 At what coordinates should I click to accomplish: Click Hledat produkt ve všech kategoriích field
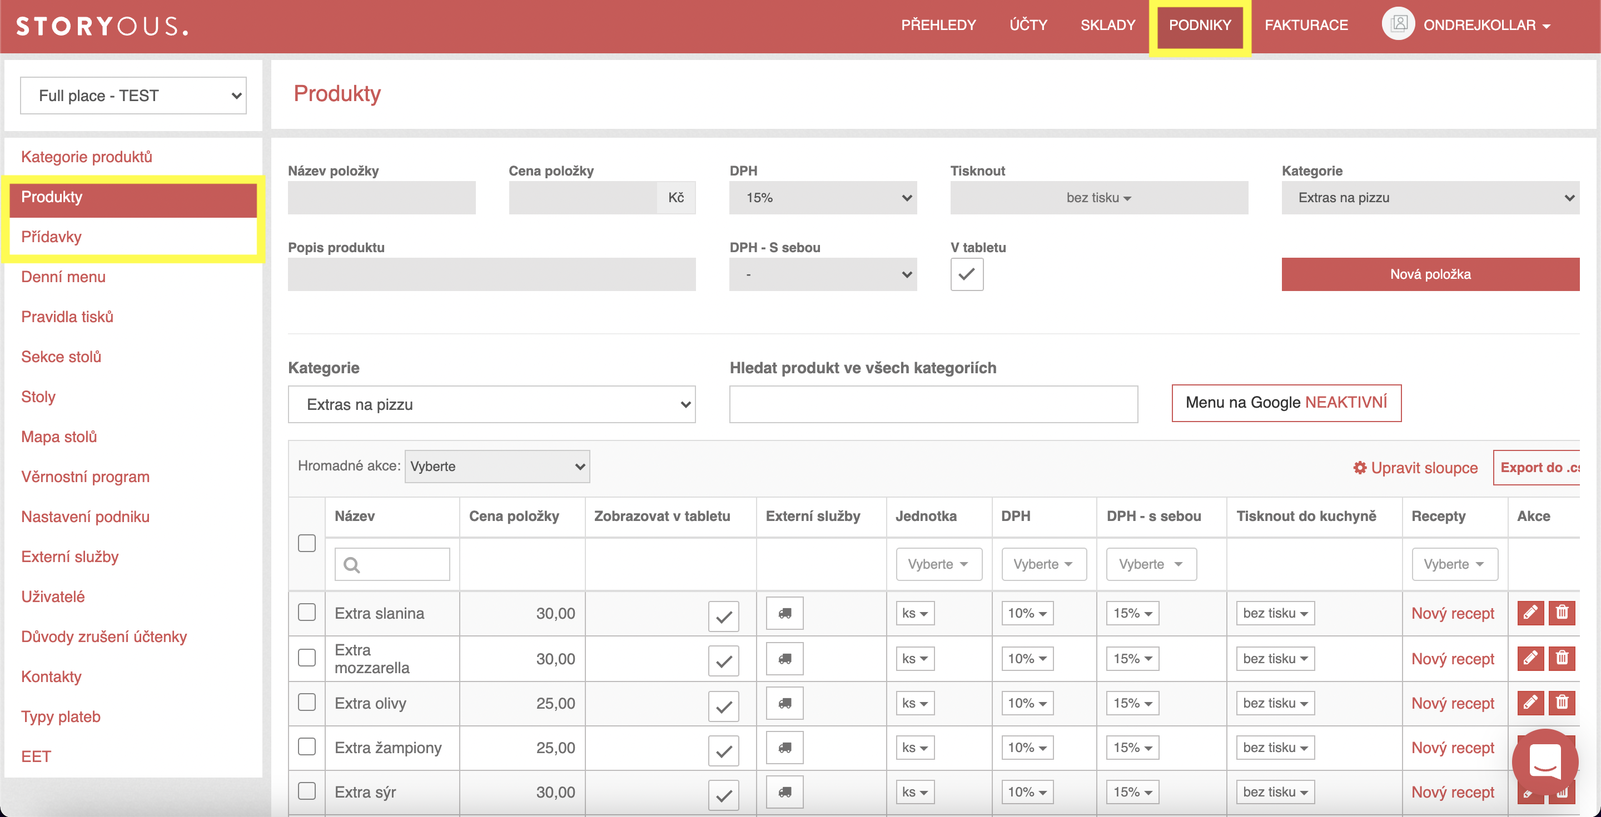coord(933,405)
